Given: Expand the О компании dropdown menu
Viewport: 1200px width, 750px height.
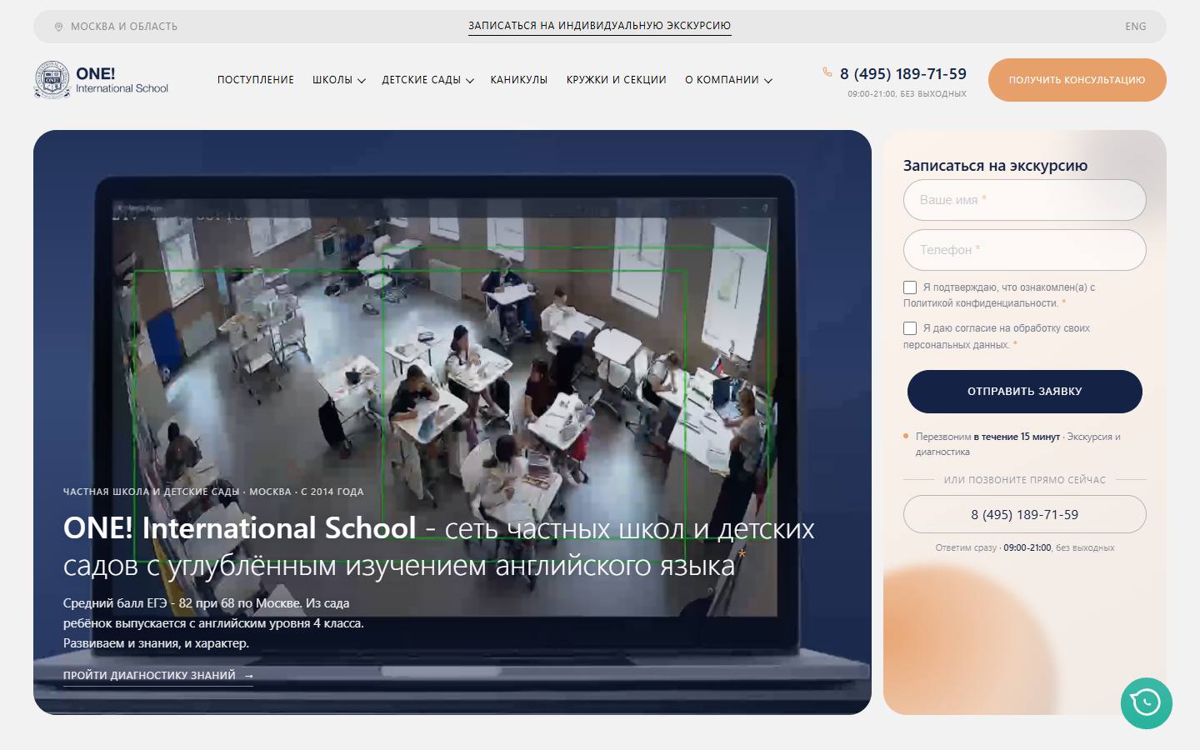Looking at the screenshot, I should tap(728, 80).
